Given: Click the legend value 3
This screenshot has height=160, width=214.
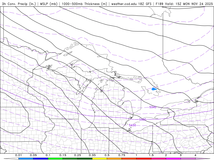Looking at the screenshot, I should tap(181, 155).
